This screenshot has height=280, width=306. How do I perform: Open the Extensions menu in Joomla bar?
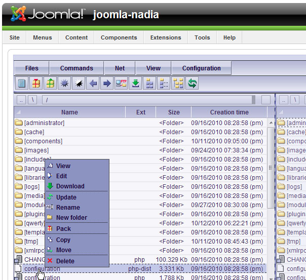166,37
